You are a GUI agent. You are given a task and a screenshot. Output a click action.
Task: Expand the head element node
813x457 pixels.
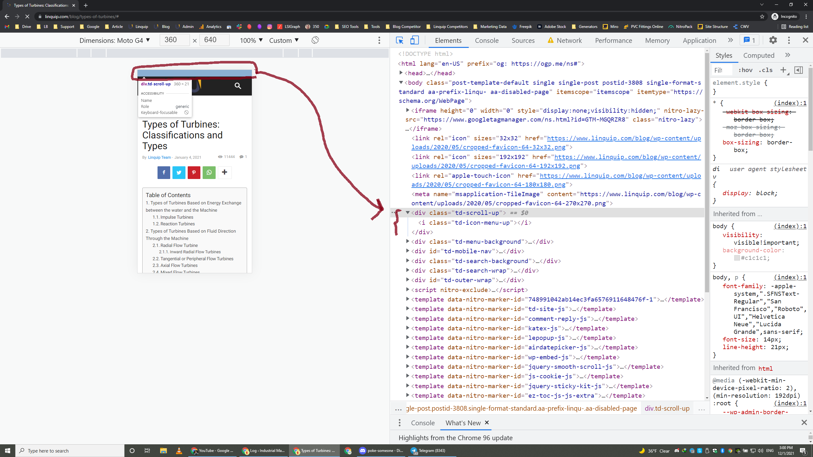click(401, 73)
